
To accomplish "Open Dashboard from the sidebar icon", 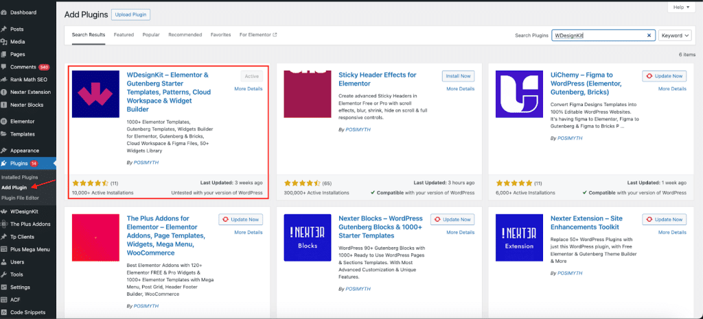I will click(x=5, y=12).
